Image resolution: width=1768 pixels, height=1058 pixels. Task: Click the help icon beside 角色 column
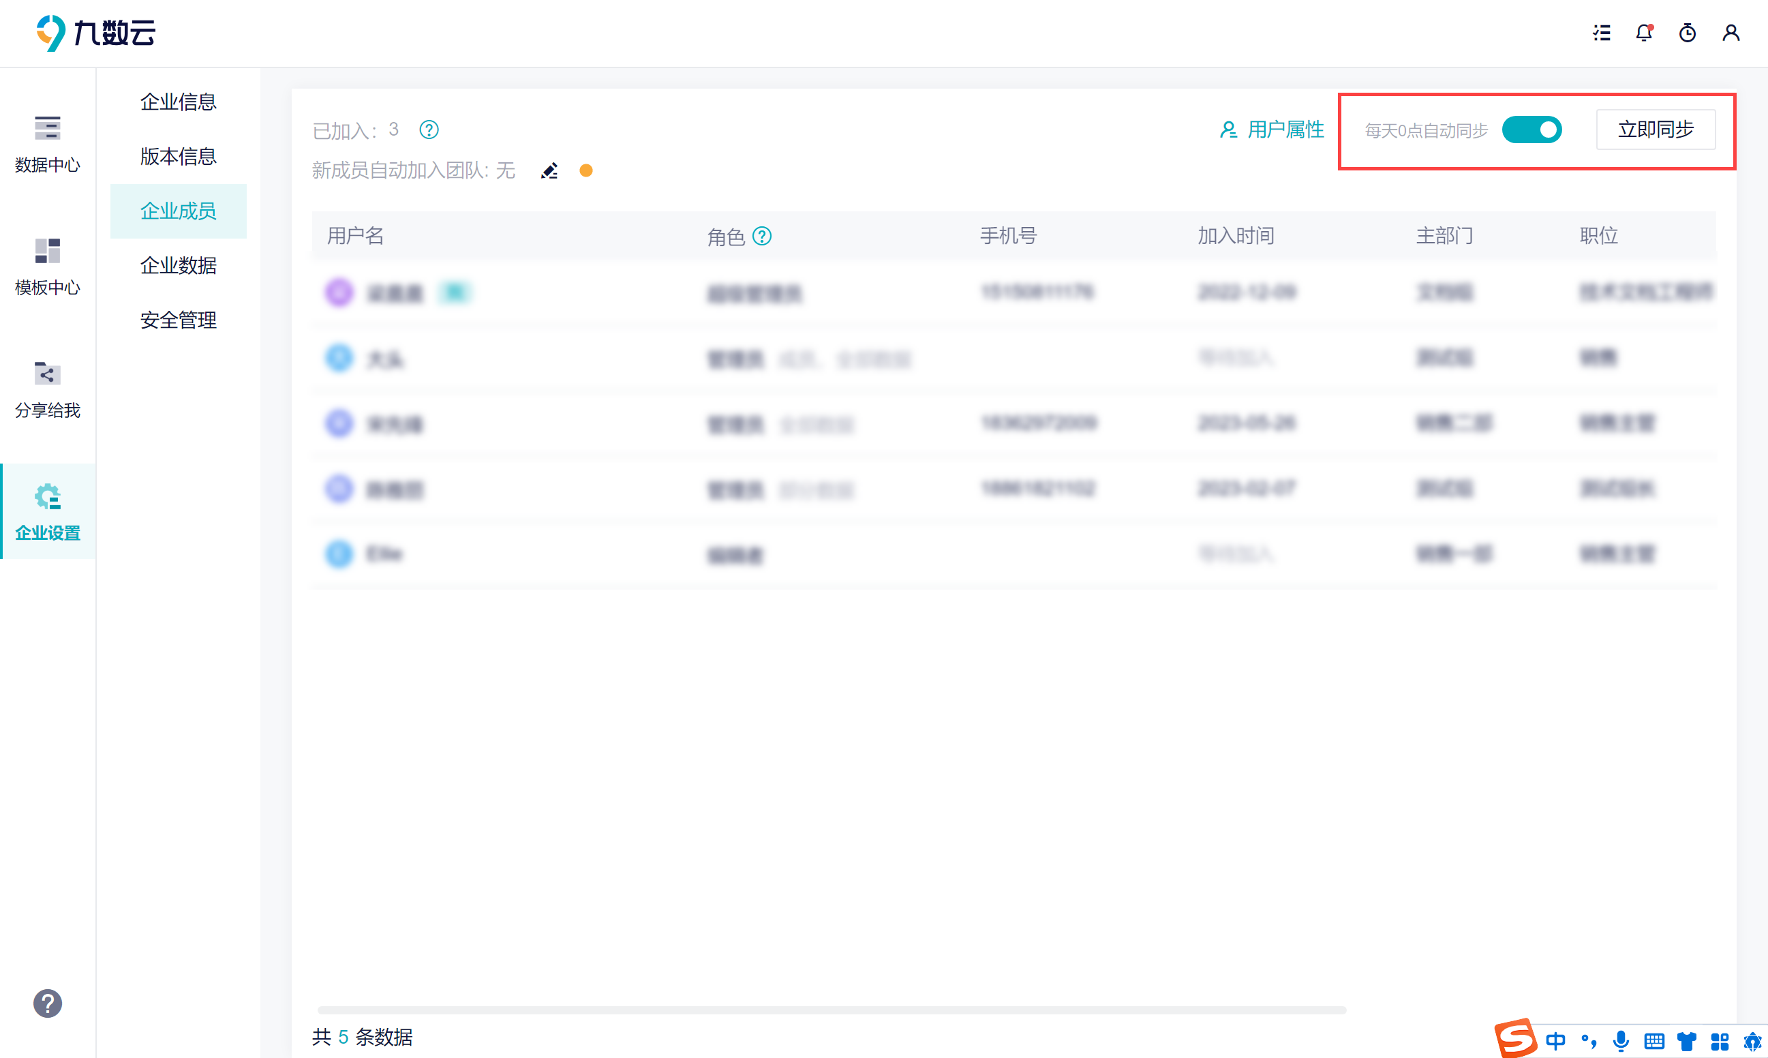[x=762, y=236]
